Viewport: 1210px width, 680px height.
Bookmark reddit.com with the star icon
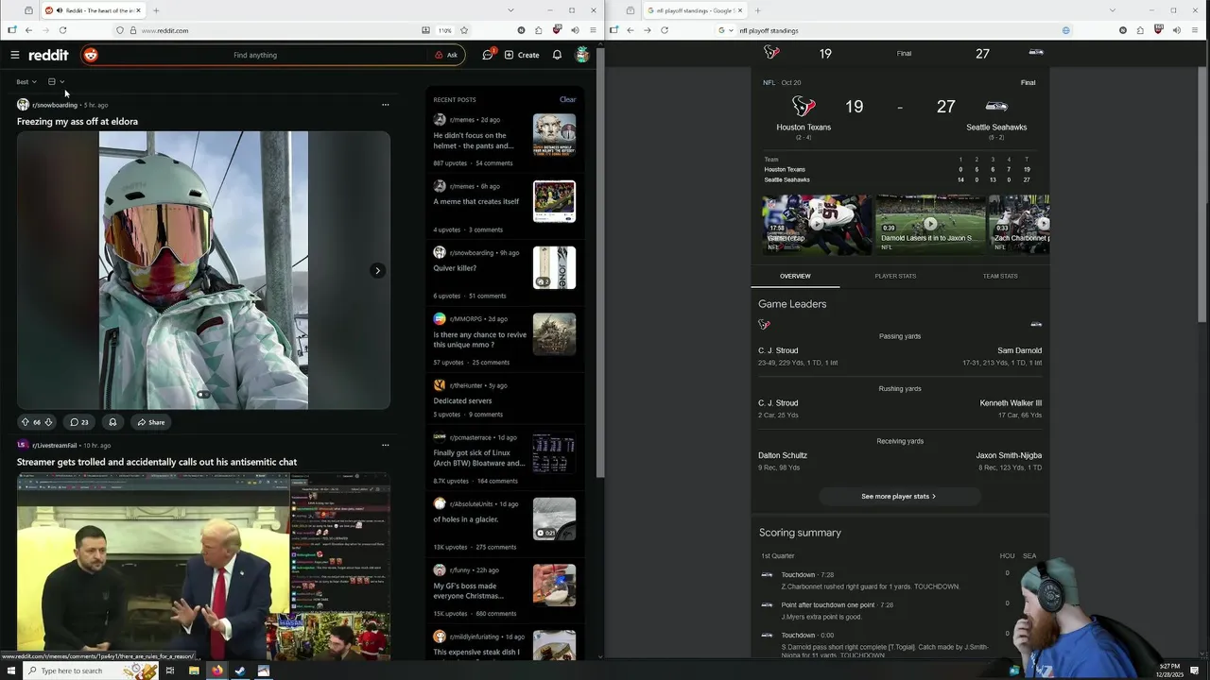463,30
